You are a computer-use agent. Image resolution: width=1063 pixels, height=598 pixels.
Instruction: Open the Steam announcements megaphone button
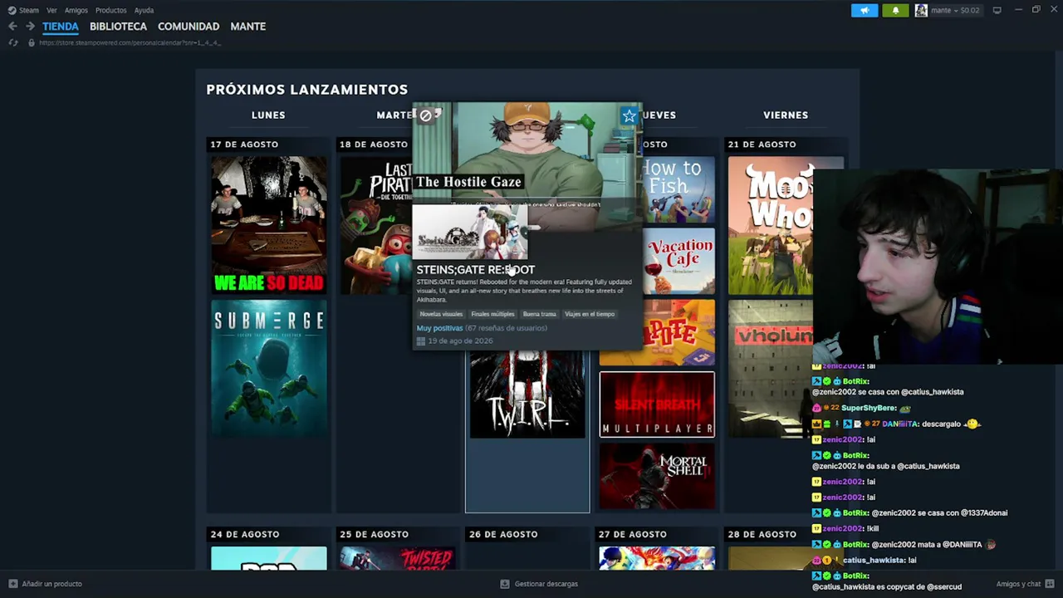point(865,10)
